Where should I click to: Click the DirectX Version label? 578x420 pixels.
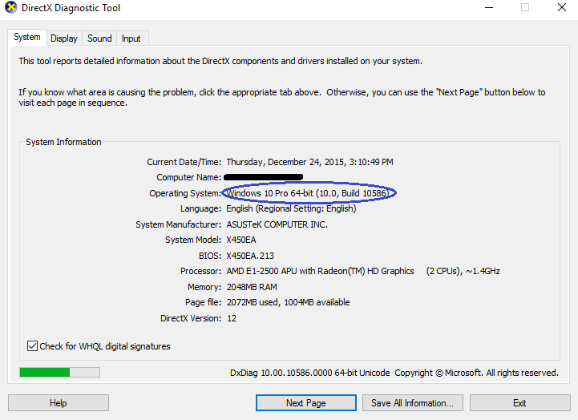191,318
